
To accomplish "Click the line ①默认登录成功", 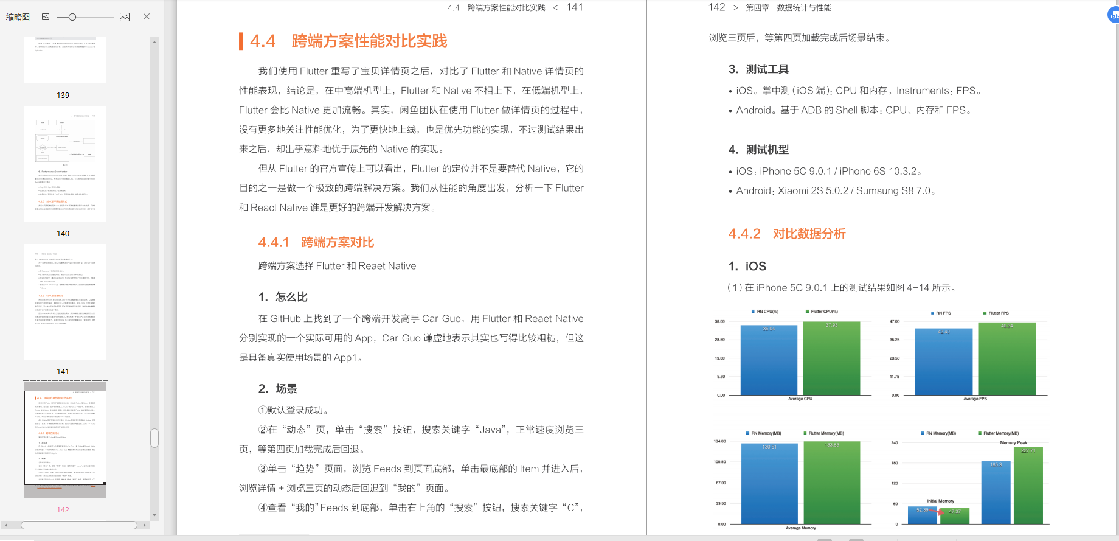I will tap(293, 410).
